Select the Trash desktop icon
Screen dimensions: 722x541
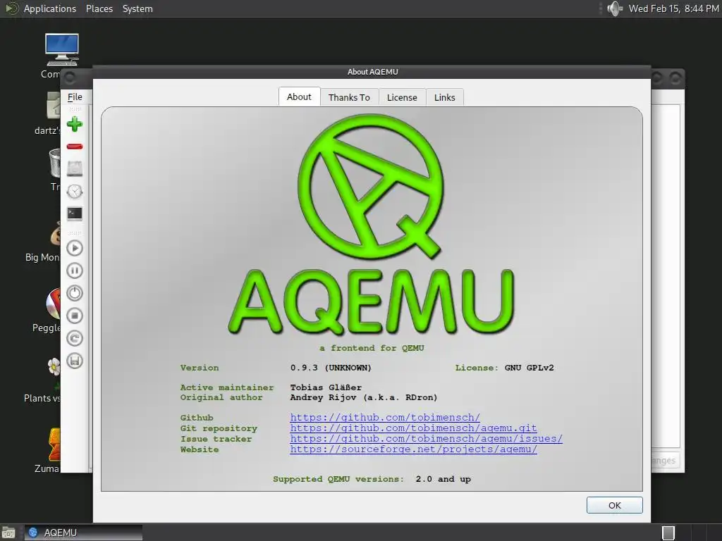click(x=54, y=163)
